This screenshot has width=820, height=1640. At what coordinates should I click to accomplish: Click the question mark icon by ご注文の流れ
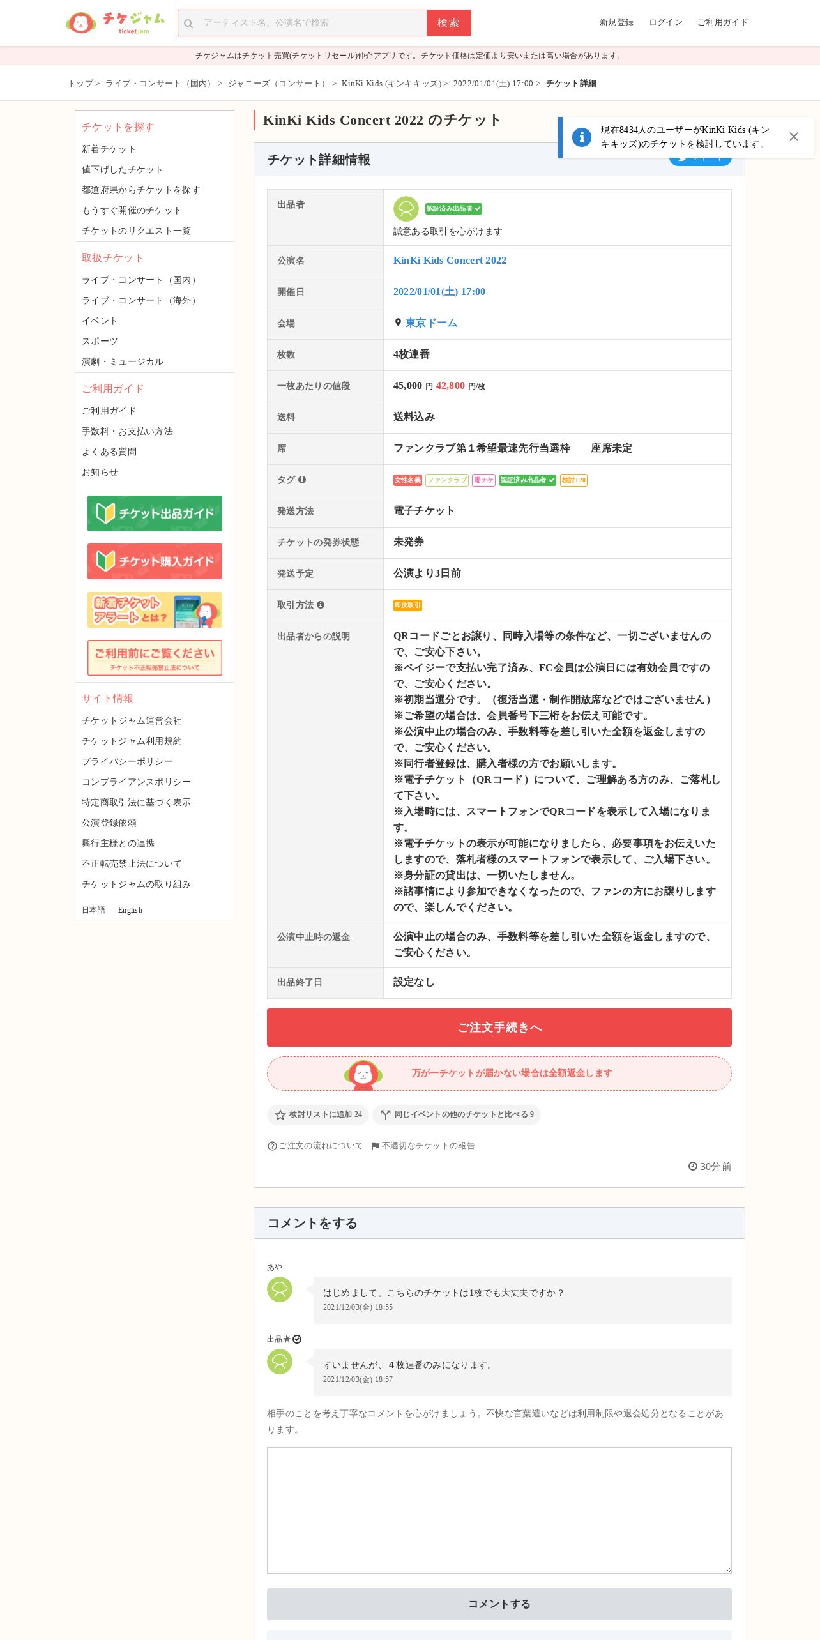pyautogui.click(x=272, y=1146)
